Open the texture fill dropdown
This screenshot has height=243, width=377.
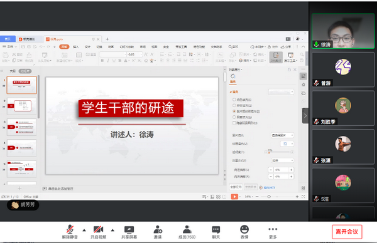click(x=287, y=144)
